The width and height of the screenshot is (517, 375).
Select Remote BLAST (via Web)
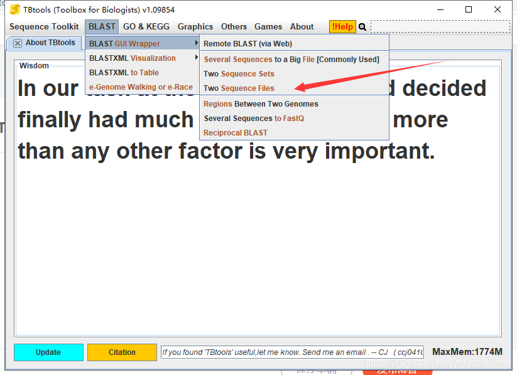click(x=294, y=43)
